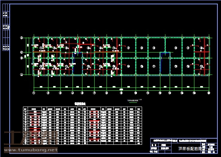The width and height of the screenshot is (221, 157).
Task: Click the bottom-left row axis bubble
Action: click(x=22, y=75)
